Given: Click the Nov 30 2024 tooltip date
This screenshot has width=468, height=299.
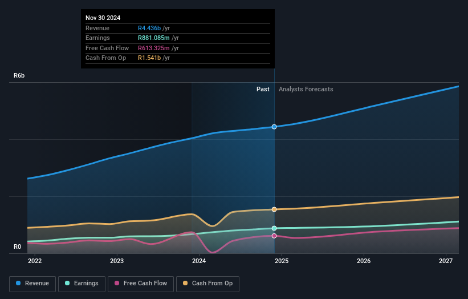Looking at the screenshot, I should pyautogui.click(x=103, y=18).
